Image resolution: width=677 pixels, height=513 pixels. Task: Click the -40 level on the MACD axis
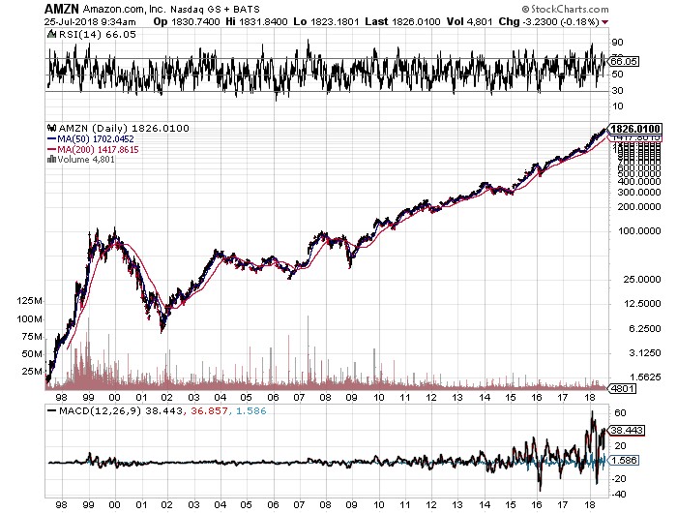click(x=619, y=495)
